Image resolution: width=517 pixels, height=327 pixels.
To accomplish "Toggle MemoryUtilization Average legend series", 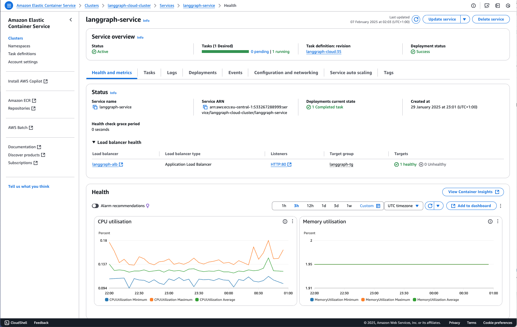I will (x=436, y=300).
